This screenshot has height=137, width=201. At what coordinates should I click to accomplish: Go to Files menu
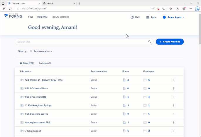31,17
